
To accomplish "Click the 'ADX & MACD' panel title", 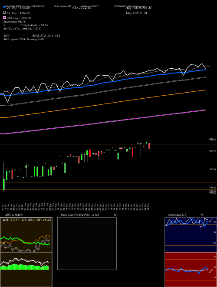I will tap(14, 215).
